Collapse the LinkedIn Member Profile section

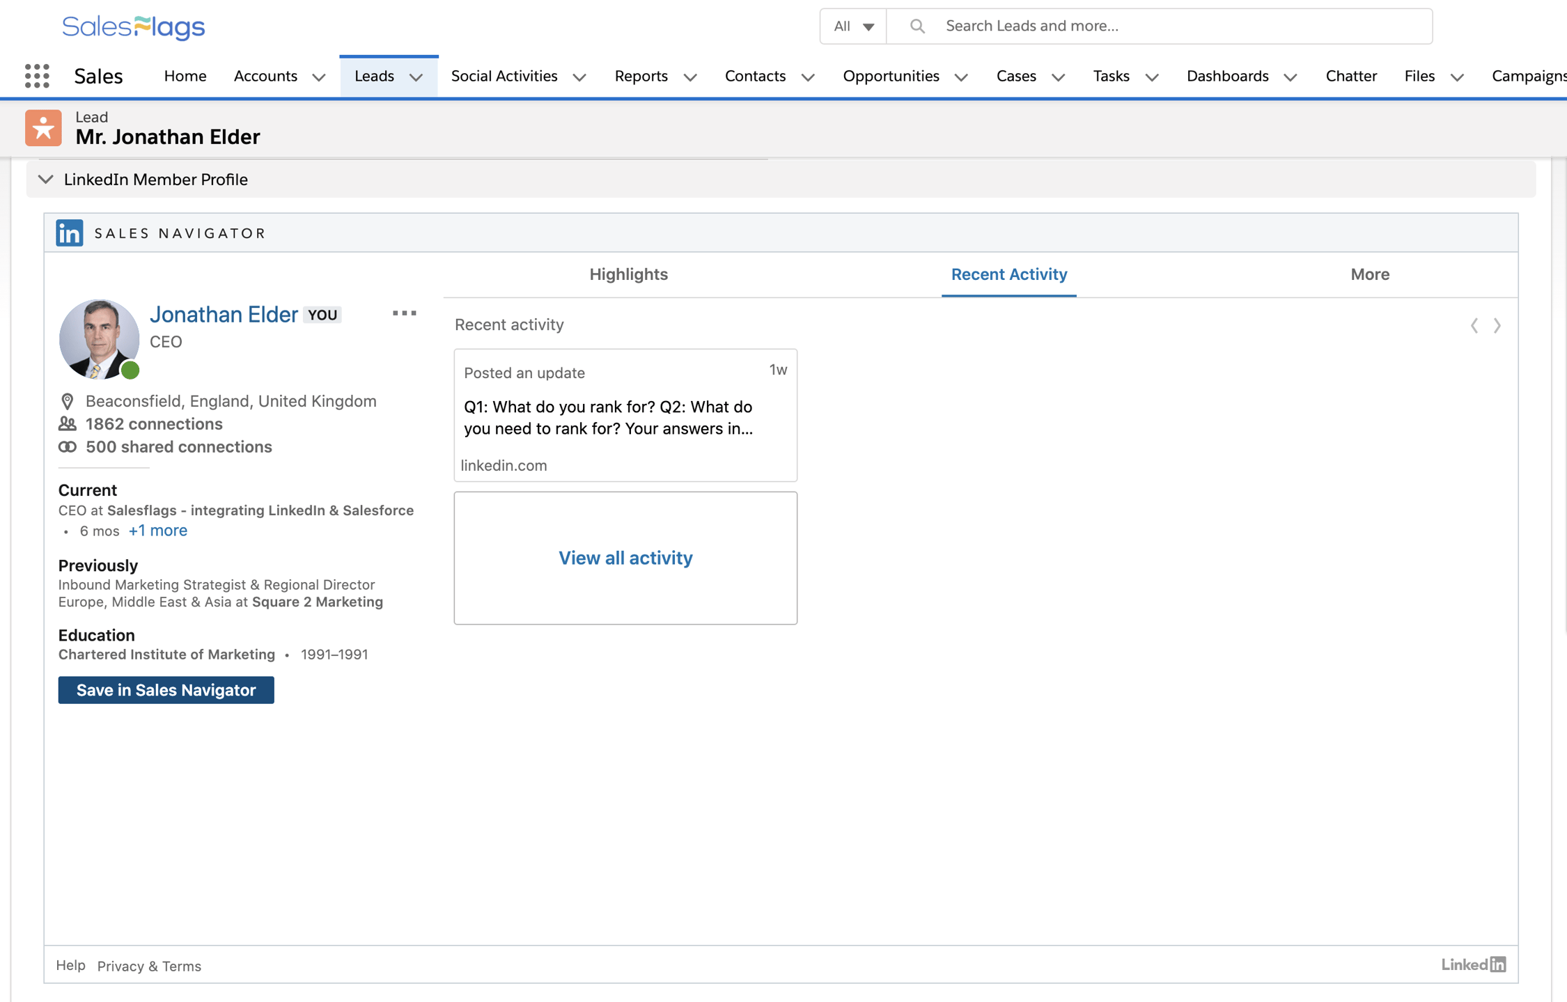coord(45,179)
